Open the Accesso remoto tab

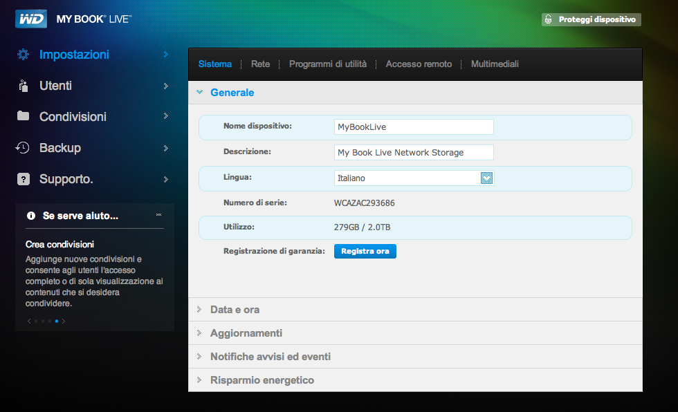(x=419, y=64)
